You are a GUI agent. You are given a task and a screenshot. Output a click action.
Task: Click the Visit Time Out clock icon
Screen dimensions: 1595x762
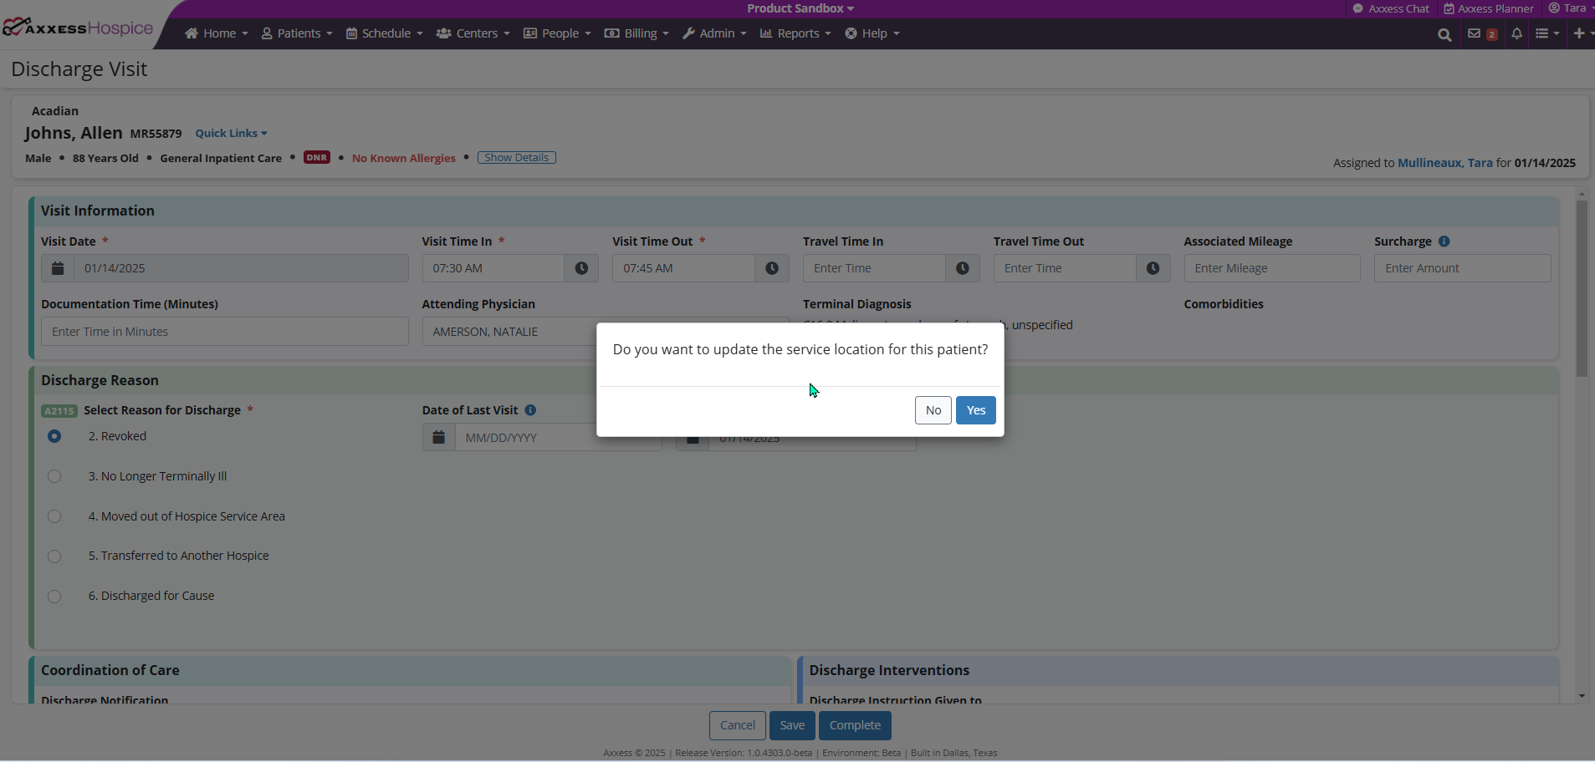(772, 268)
